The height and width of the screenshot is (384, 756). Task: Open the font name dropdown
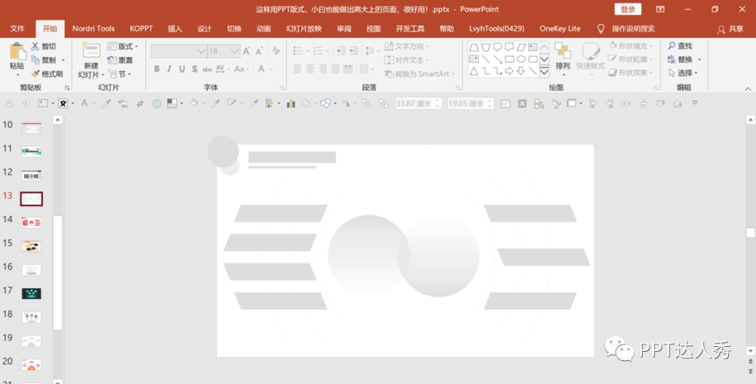[x=202, y=50]
